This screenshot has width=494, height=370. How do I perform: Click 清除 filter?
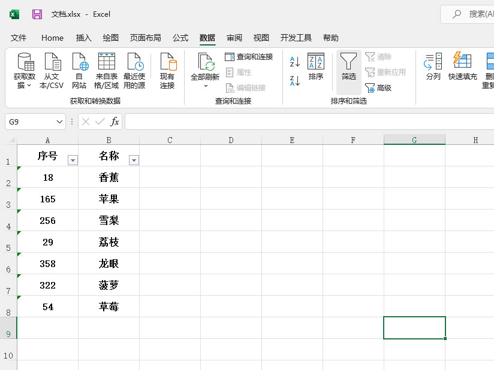click(x=378, y=57)
